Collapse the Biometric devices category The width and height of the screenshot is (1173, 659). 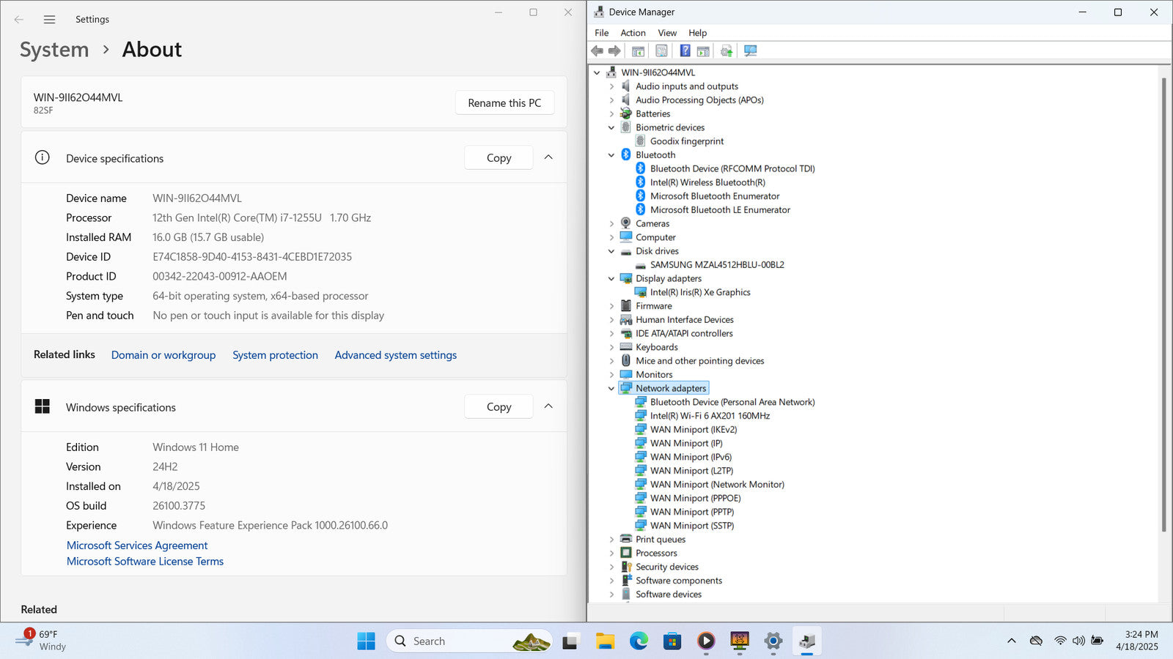point(611,127)
